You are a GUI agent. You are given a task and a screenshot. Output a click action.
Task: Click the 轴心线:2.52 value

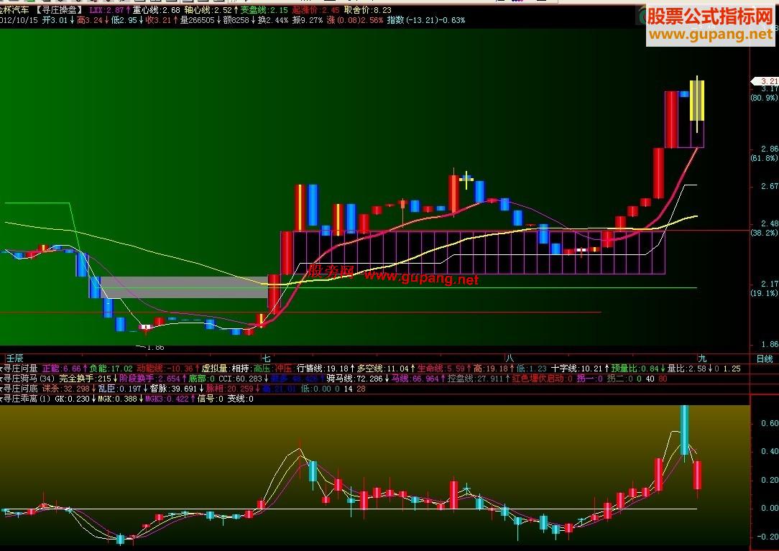[208, 10]
